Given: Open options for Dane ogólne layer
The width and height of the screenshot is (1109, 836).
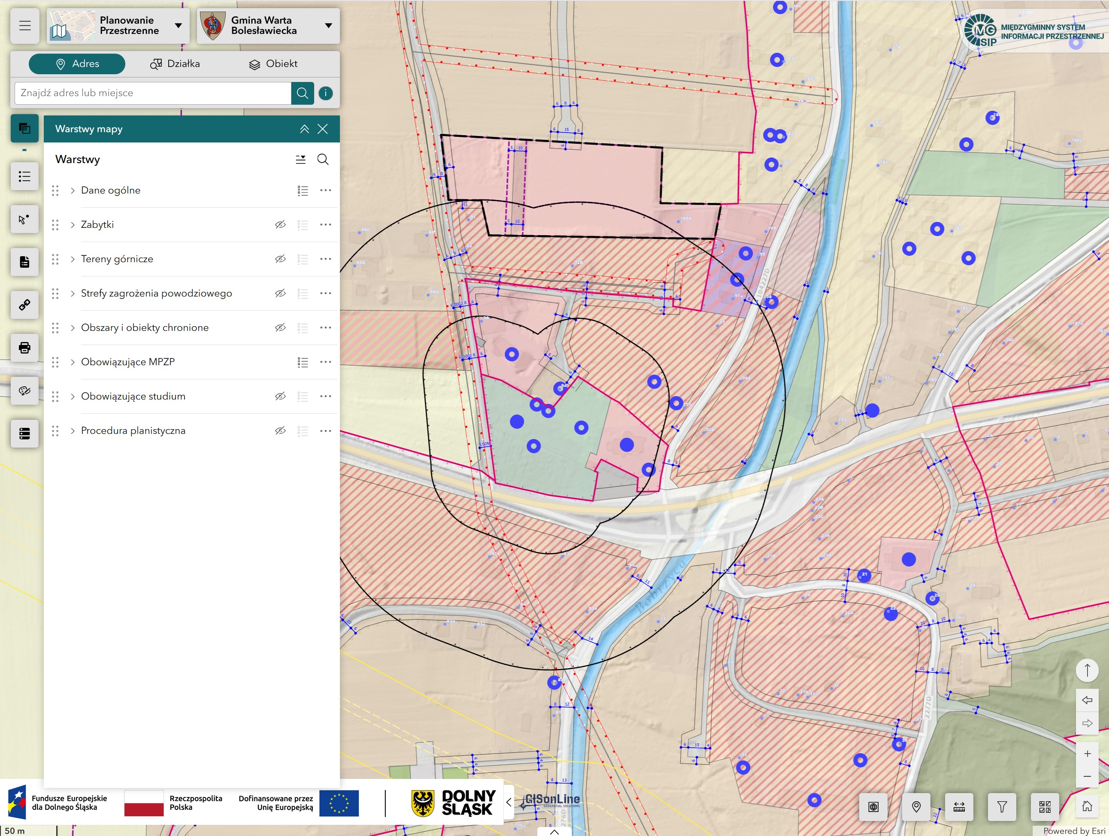Looking at the screenshot, I should [x=325, y=191].
